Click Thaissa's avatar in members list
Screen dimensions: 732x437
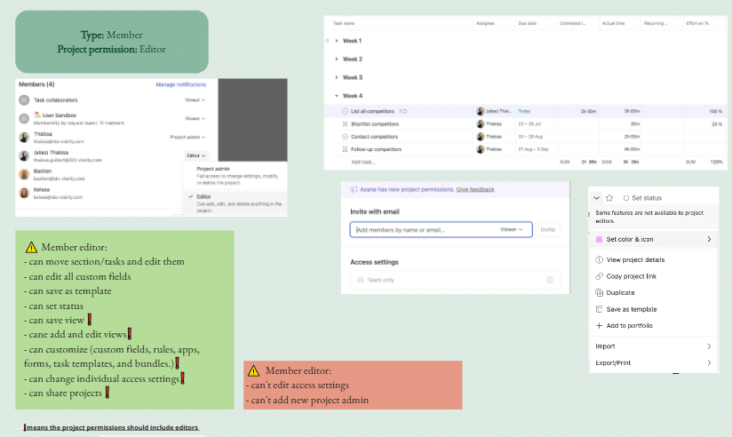pyautogui.click(x=24, y=138)
